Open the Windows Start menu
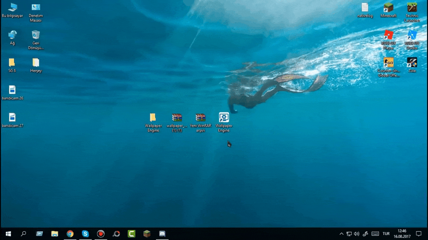This screenshot has height=240, width=428. pos(8,234)
